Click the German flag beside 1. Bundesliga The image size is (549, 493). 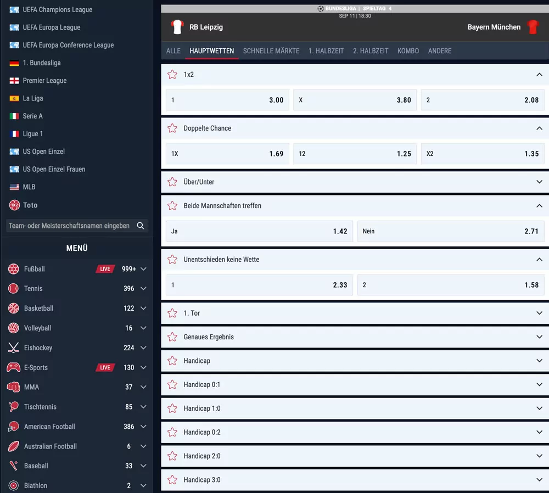point(14,63)
